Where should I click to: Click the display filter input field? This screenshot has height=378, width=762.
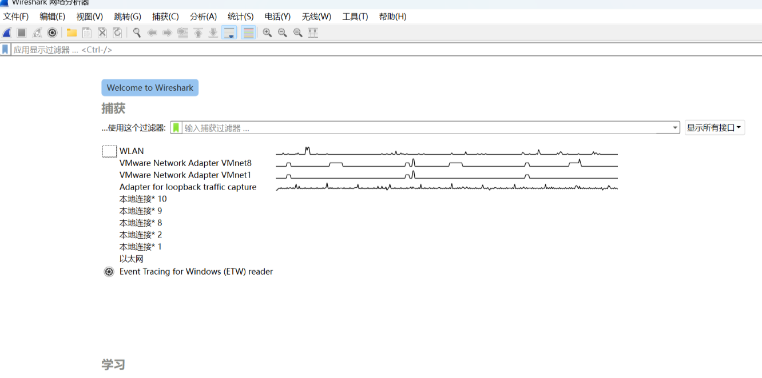pos(386,50)
